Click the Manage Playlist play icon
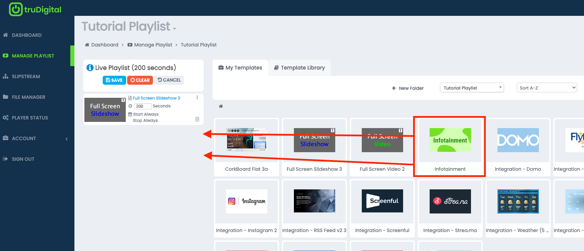Viewport: 584px width, 251px height. point(6,55)
